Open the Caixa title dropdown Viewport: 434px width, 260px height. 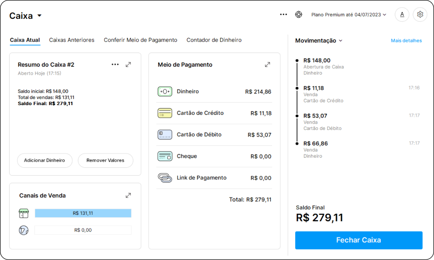[x=39, y=16]
